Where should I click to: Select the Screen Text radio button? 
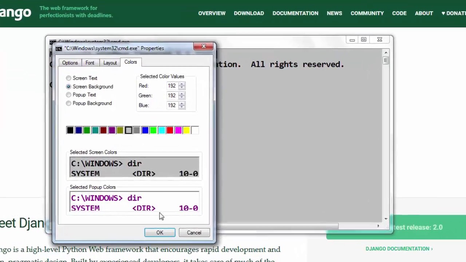click(68, 78)
